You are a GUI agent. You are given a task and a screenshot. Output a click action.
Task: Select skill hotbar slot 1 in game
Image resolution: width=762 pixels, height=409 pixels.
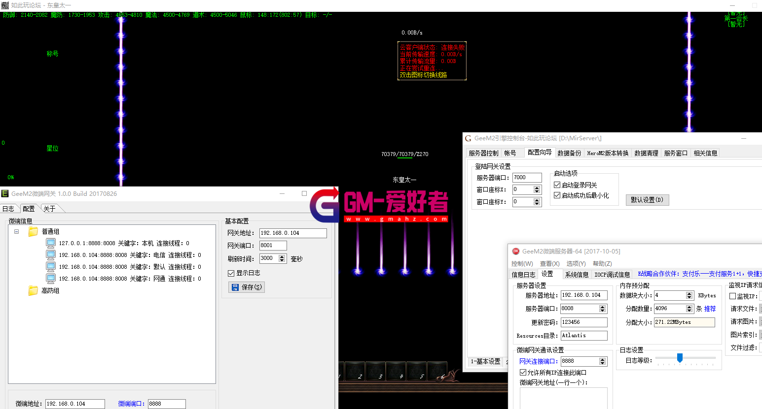[342, 371]
